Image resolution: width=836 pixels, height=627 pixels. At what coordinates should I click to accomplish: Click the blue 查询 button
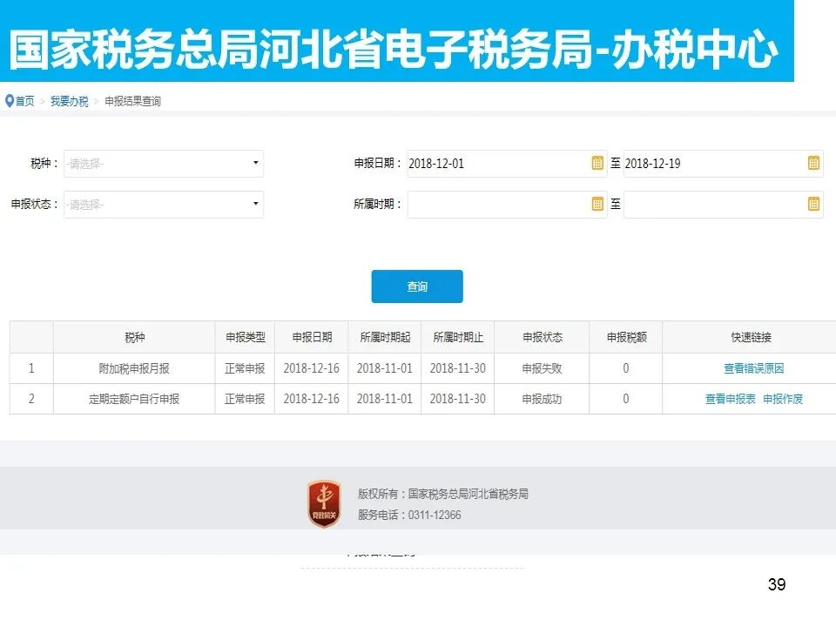click(x=417, y=287)
